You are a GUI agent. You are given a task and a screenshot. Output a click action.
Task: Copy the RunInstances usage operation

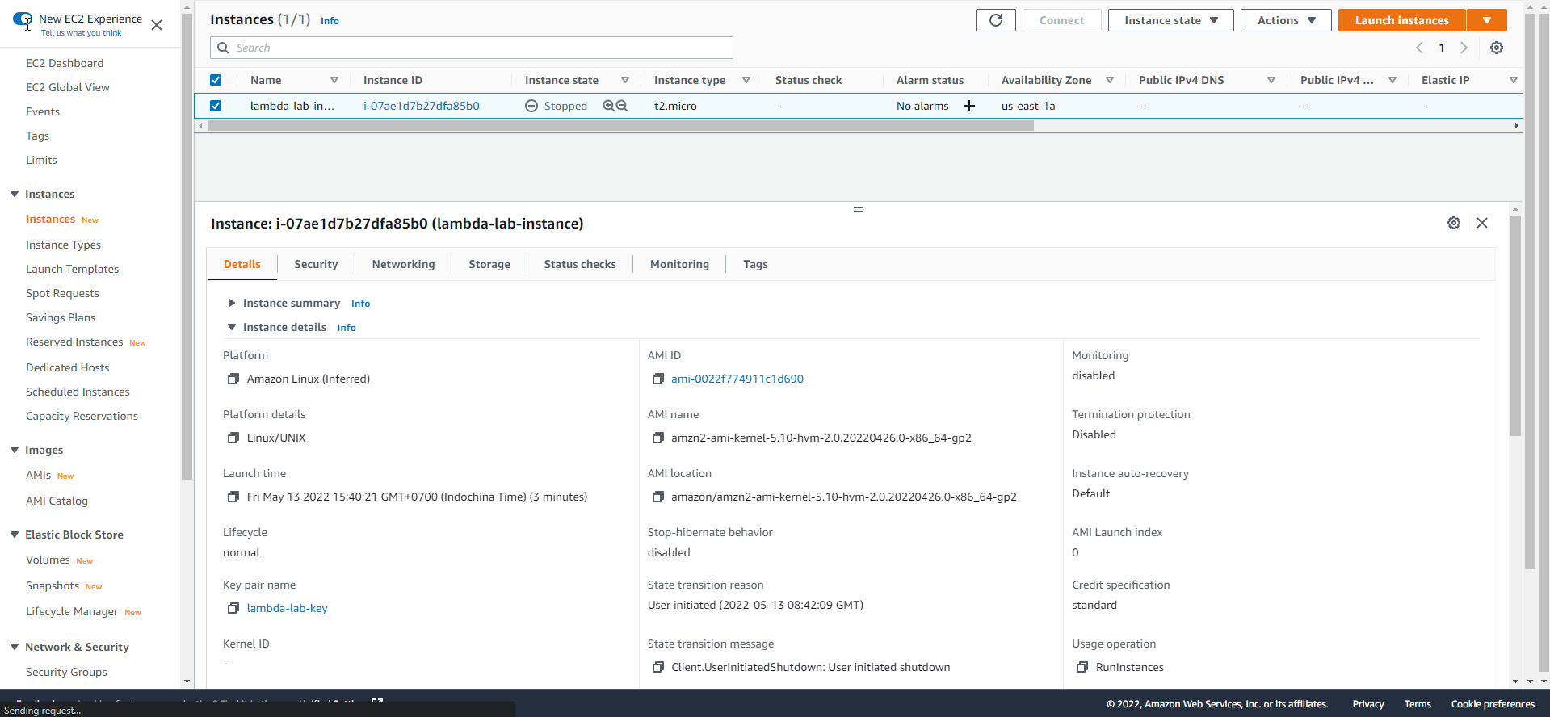pyautogui.click(x=1082, y=667)
